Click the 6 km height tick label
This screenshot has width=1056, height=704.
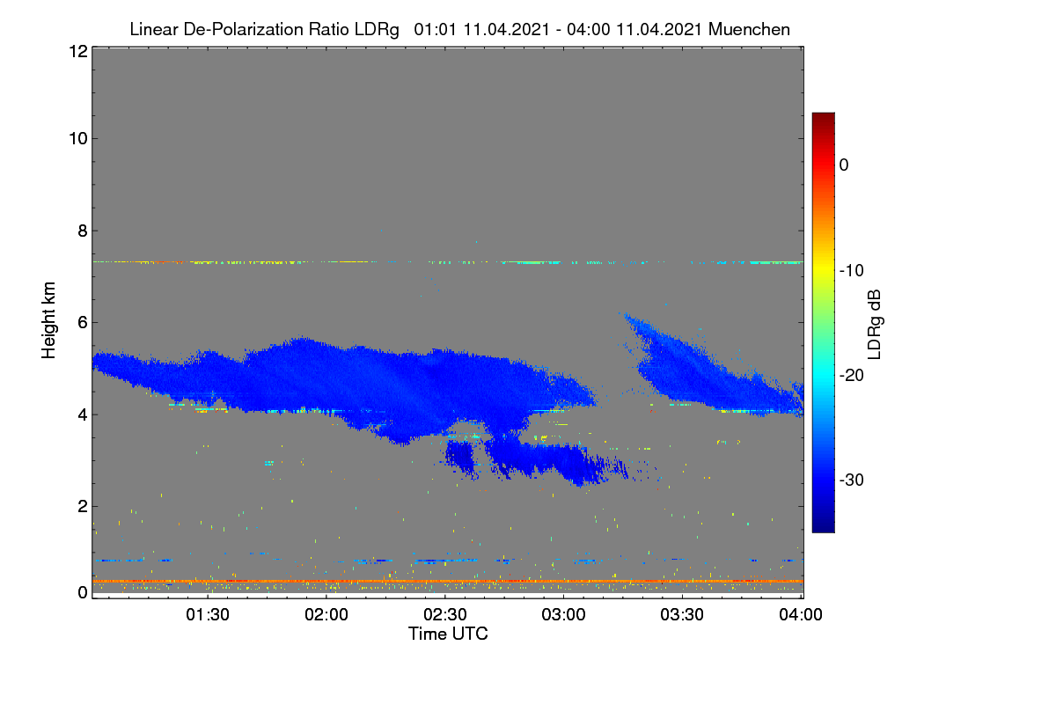pyautogui.click(x=81, y=322)
